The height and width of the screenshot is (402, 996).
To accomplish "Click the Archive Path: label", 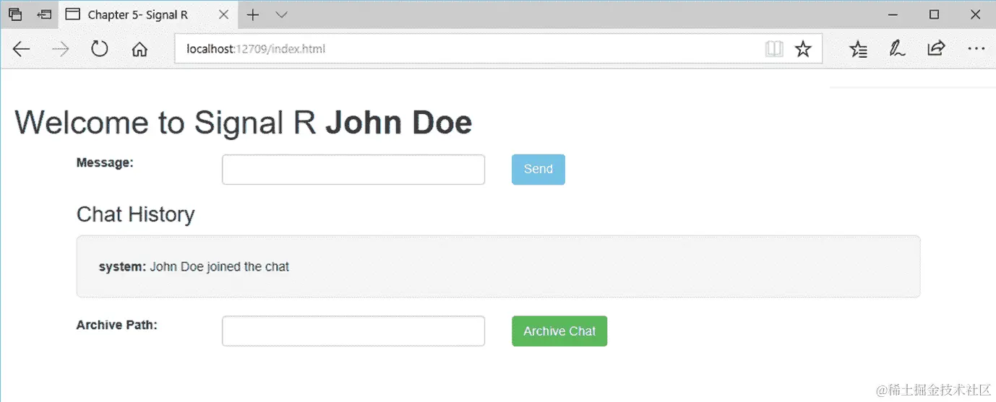I will (117, 325).
